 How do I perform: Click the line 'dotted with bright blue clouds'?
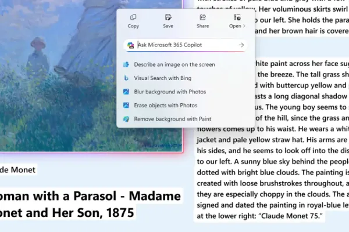[x=272, y=172]
